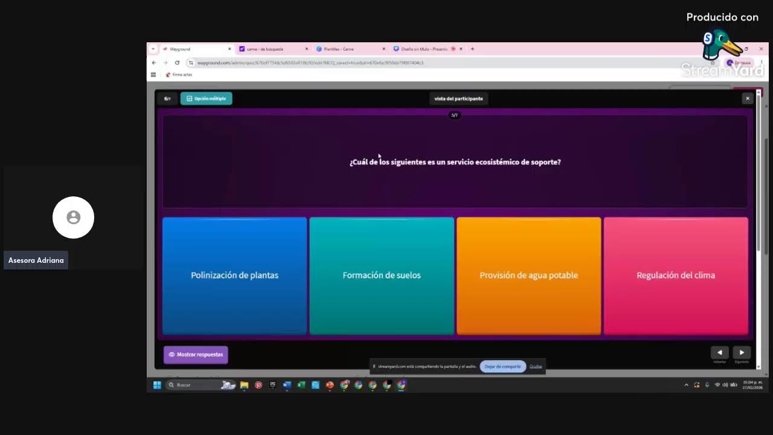Open Epic Games Launcher in taskbar
Viewport: 773px width, 435px height.
tap(272, 385)
